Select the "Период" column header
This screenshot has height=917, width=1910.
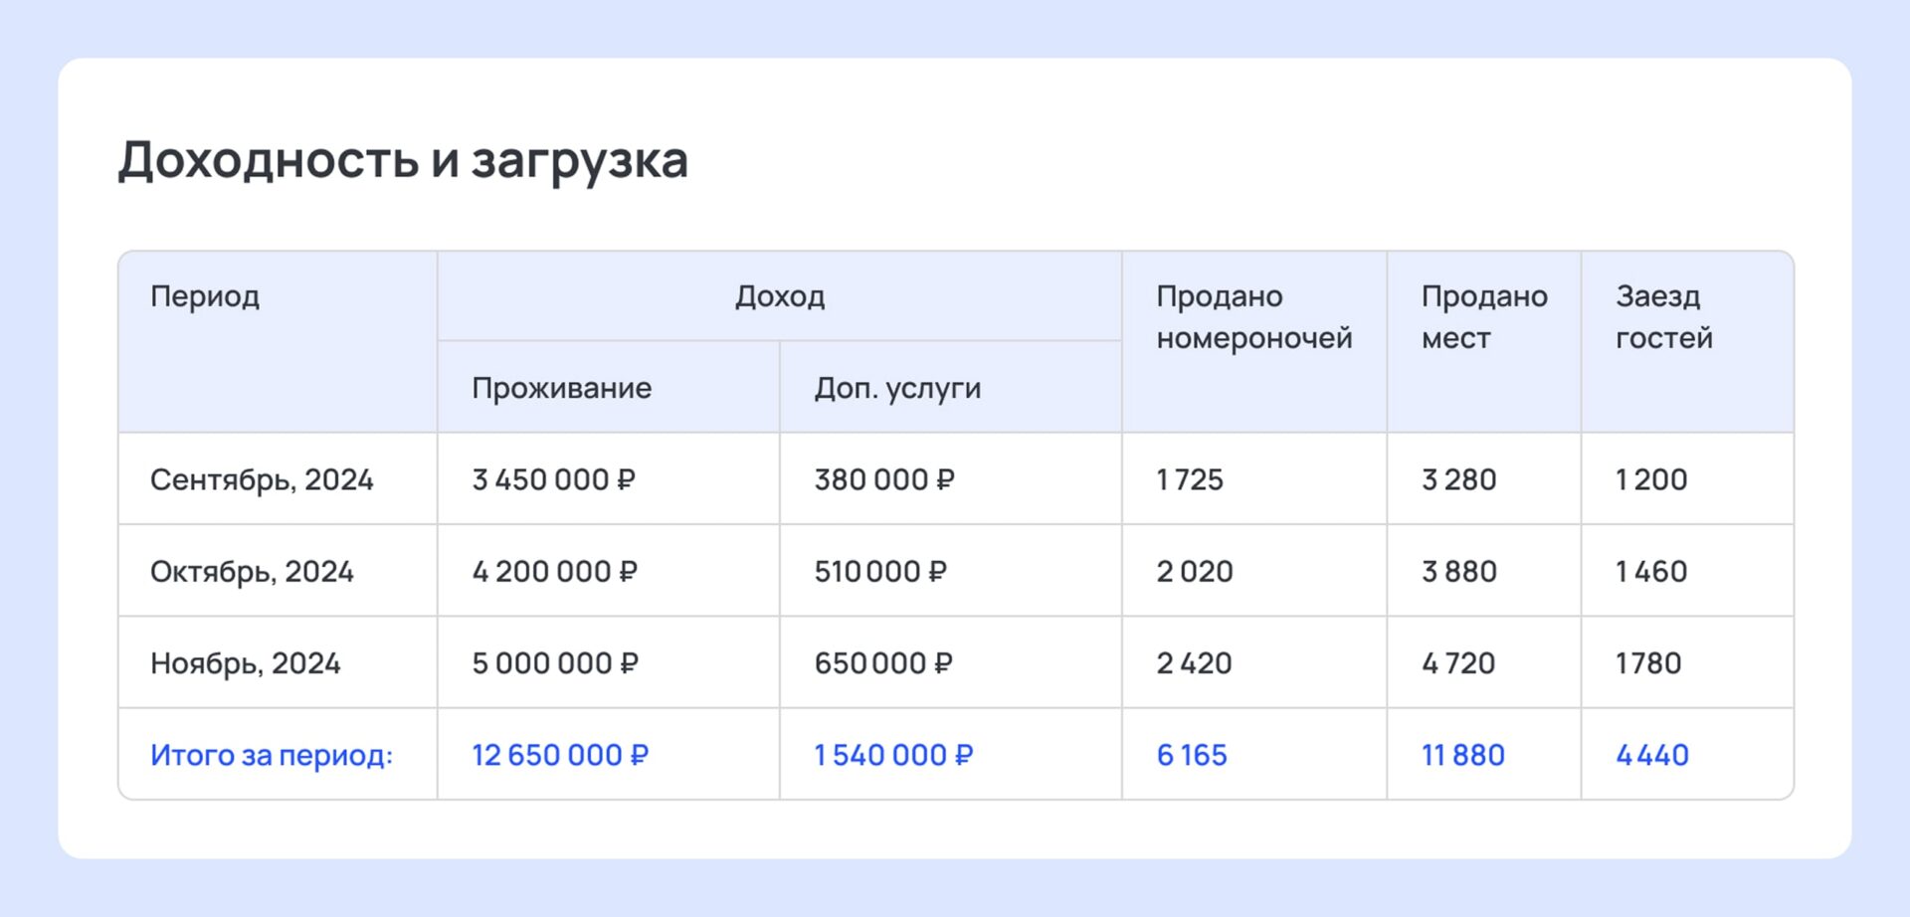point(205,296)
